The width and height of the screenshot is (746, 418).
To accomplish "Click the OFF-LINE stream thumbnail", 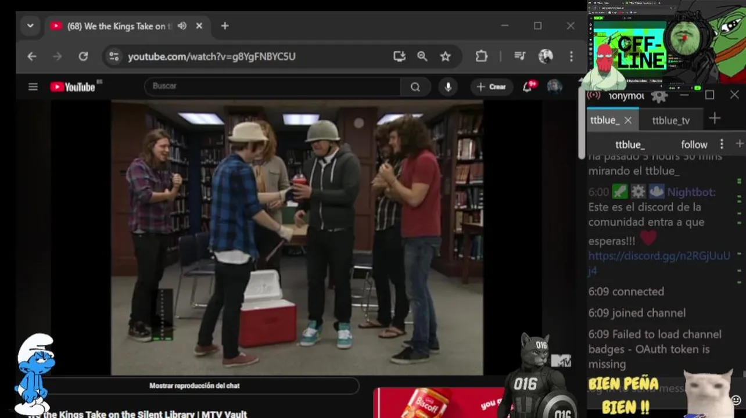I will [x=630, y=54].
